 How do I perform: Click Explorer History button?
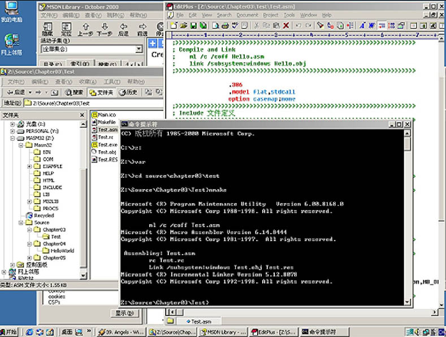pos(128,93)
